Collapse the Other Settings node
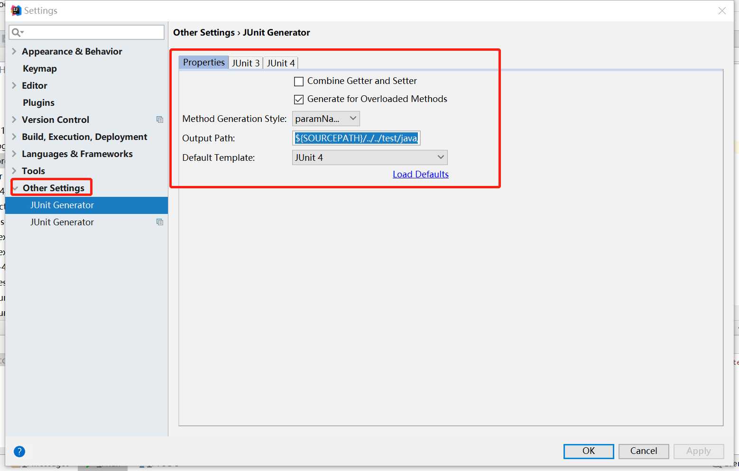The height and width of the screenshot is (471, 739). coord(15,188)
